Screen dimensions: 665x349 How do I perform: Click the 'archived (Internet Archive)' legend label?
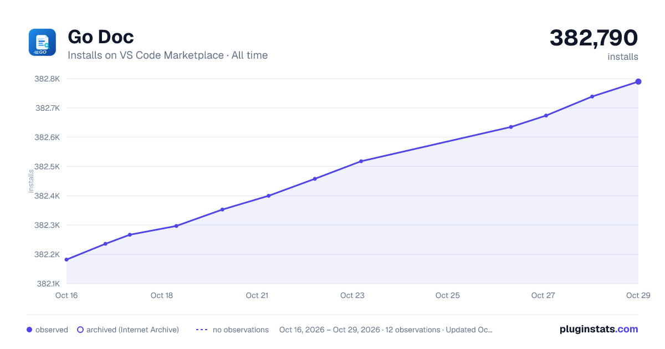coord(132,330)
